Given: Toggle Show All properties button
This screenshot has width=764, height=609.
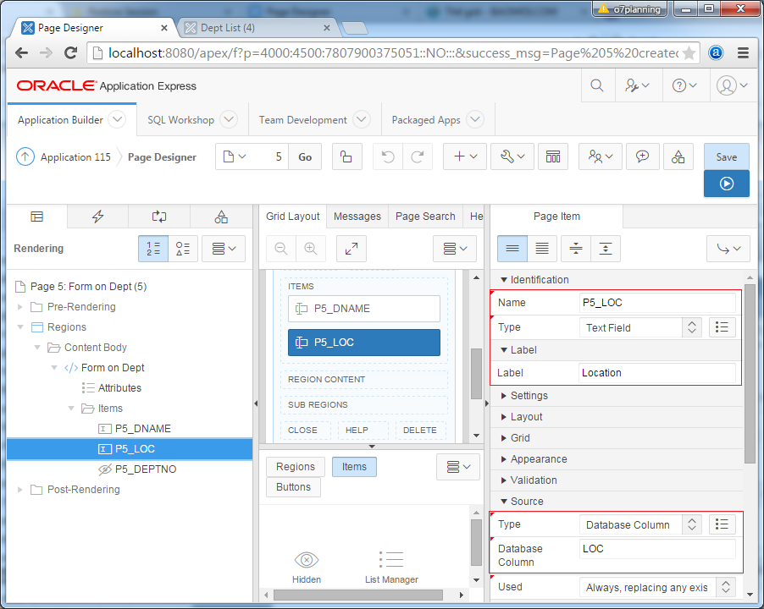Looking at the screenshot, I should 542,249.
